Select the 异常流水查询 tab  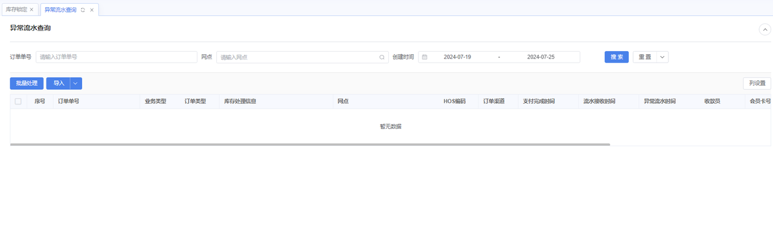pos(60,10)
